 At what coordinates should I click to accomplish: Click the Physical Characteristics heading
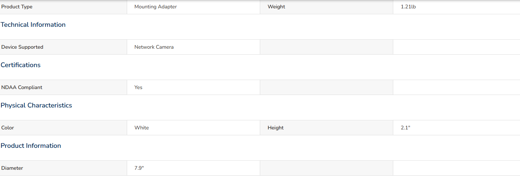pyautogui.click(x=36, y=105)
